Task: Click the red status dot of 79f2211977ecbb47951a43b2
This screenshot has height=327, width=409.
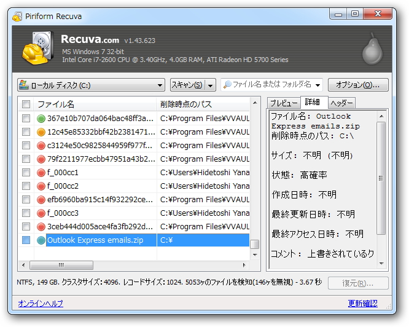Action: click(41, 159)
